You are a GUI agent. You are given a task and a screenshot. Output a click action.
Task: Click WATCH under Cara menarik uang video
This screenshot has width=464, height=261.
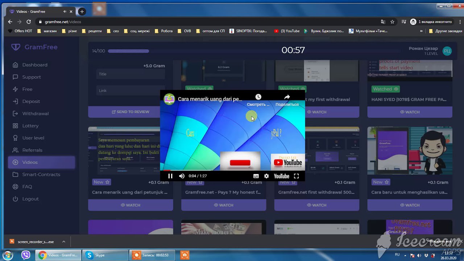click(x=130, y=205)
